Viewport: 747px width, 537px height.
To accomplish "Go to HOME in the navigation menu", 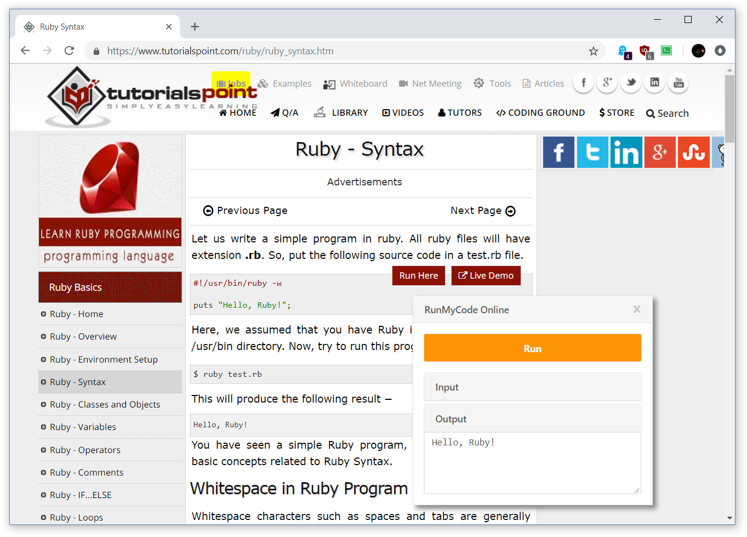I will pyautogui.click(x=238, y=113).
